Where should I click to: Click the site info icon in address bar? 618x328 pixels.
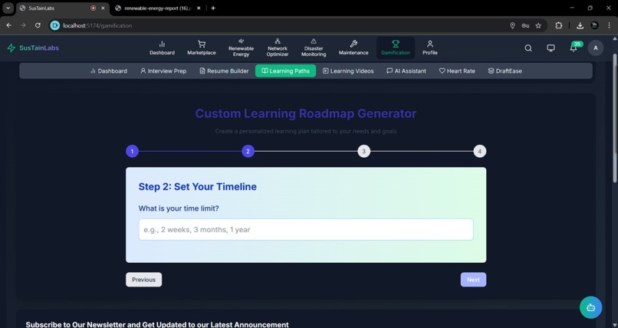pos(55,25)
